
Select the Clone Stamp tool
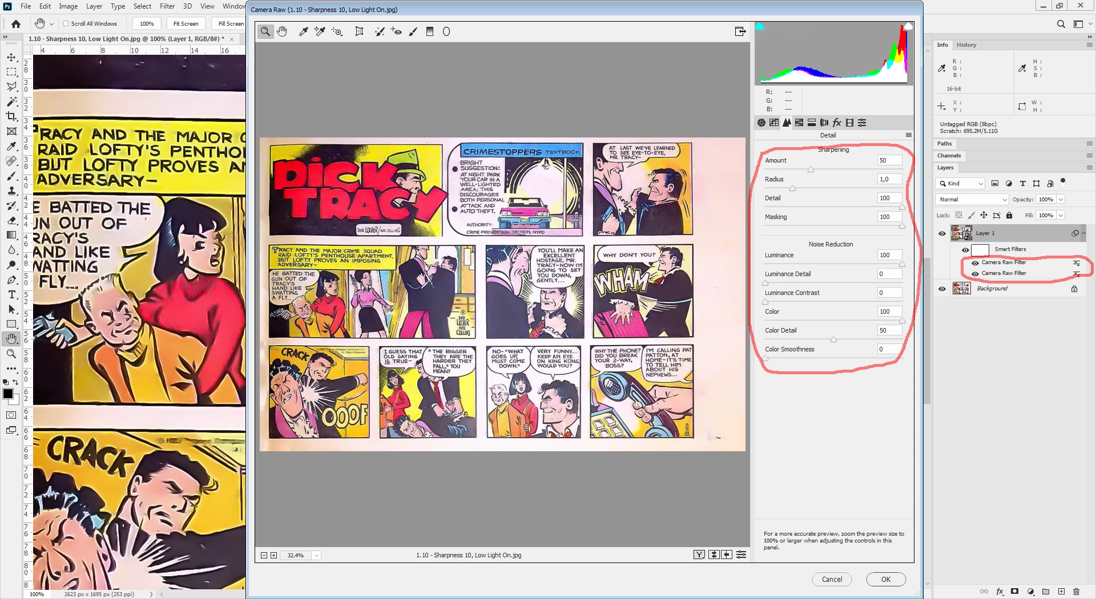(11, 191)
